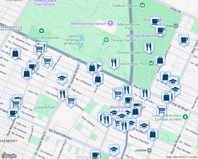Open the Montreal Olympic Park pin
Viewport: 198px width, 159px height.
(x=151, y=63)
